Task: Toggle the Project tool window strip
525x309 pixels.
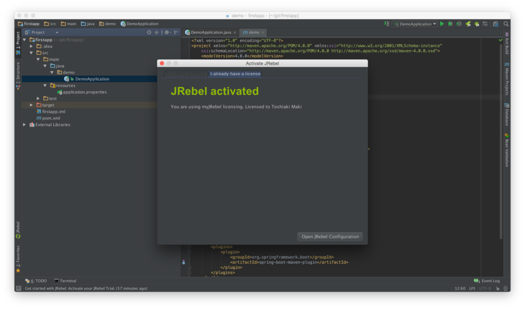Action: [x=18, y=41]
